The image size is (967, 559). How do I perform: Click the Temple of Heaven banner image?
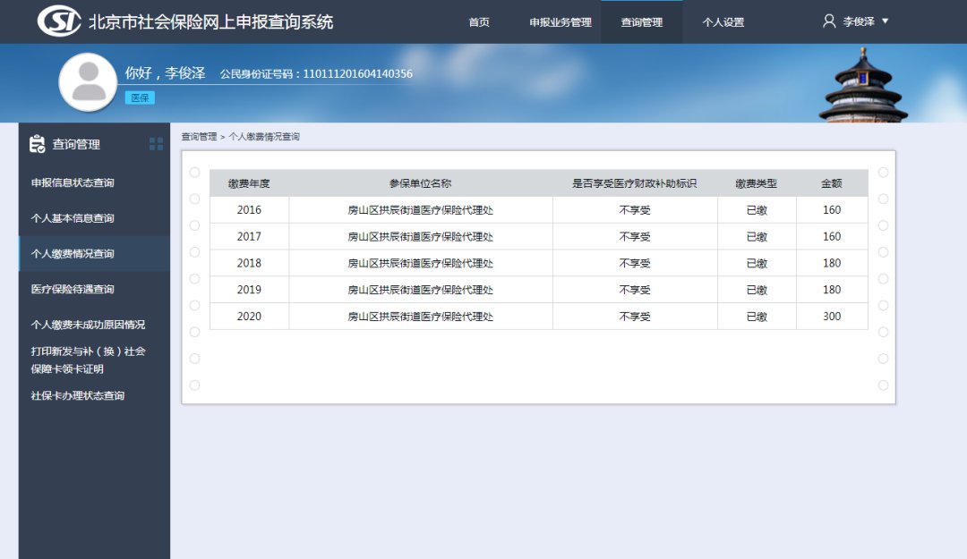pyautogui.click(x=863, y=86)
